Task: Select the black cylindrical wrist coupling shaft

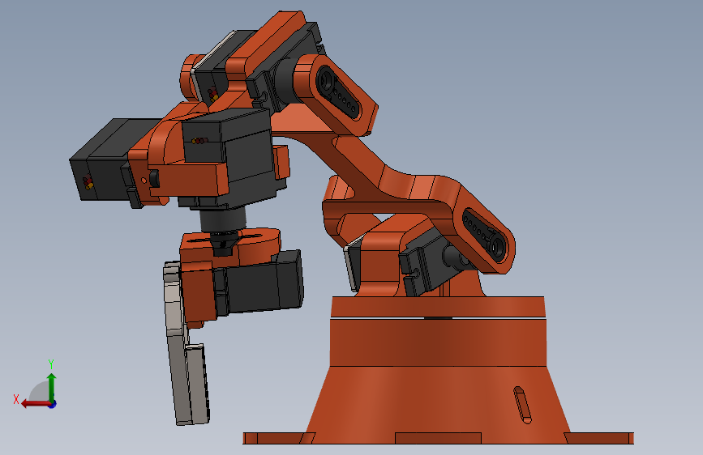Action: coord(222,220)
